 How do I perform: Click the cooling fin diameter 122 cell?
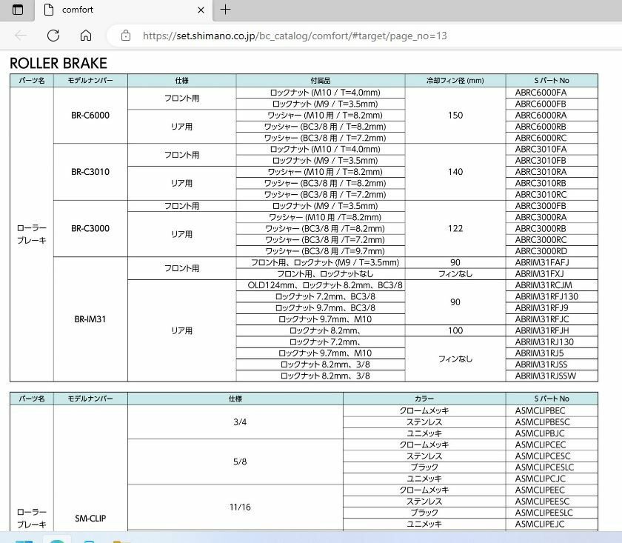click(x=455, y=229)
